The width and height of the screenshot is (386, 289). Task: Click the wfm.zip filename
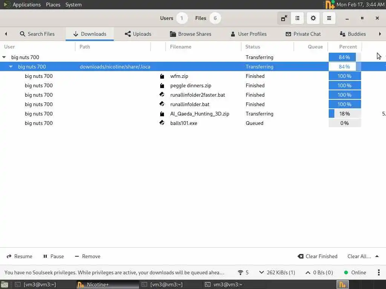pyautogui.click(x=179, y=76)
